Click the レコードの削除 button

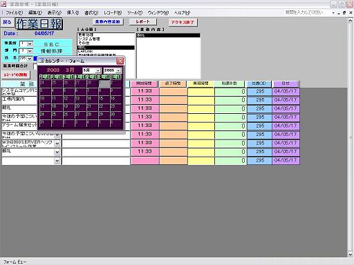(15, 75)
